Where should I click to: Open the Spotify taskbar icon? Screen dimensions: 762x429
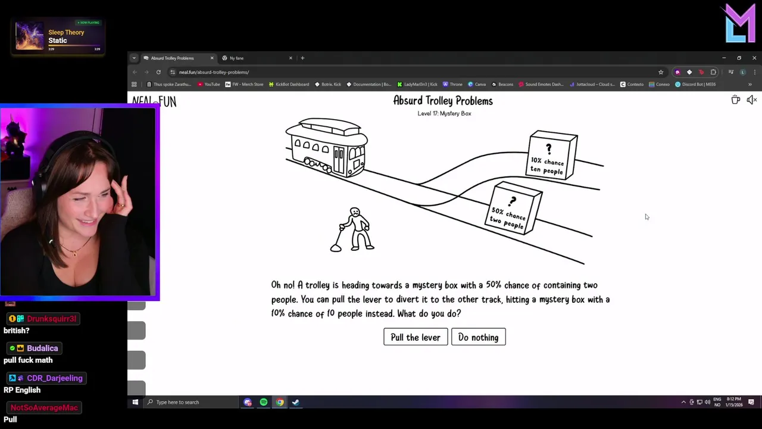pos(264,402)
